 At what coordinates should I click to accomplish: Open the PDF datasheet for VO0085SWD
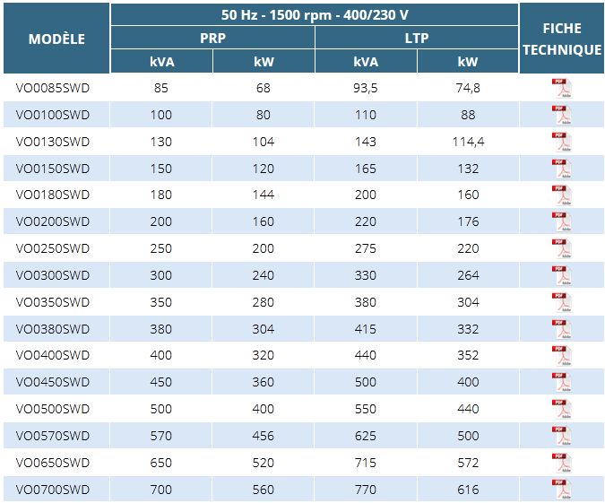pyautogui.click(x=561, y=88)
